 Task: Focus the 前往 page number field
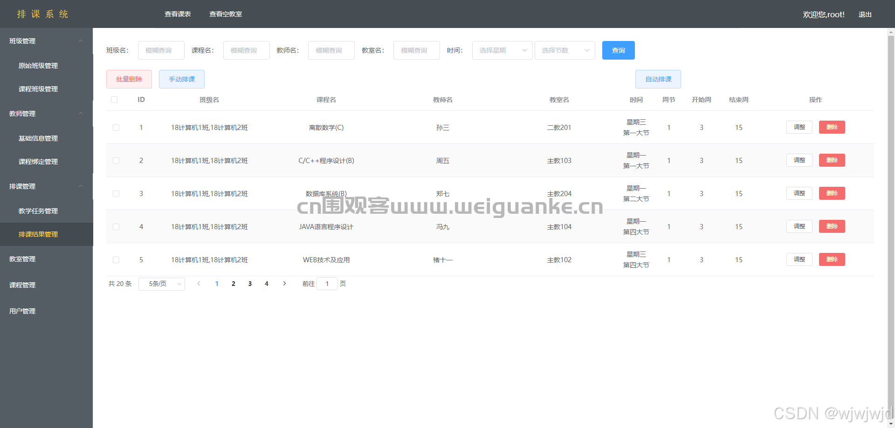(327, 284)
